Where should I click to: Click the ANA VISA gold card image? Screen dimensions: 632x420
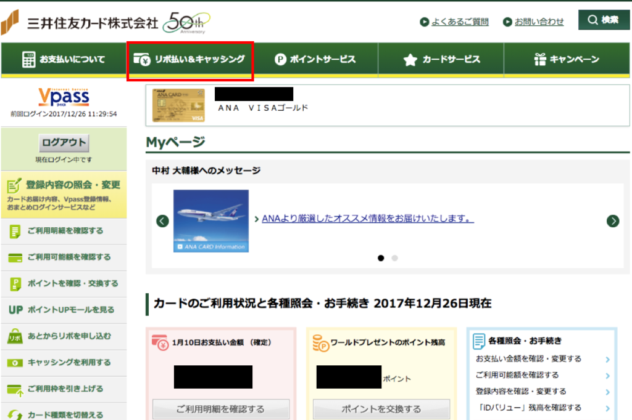click(x=178, y=105)
